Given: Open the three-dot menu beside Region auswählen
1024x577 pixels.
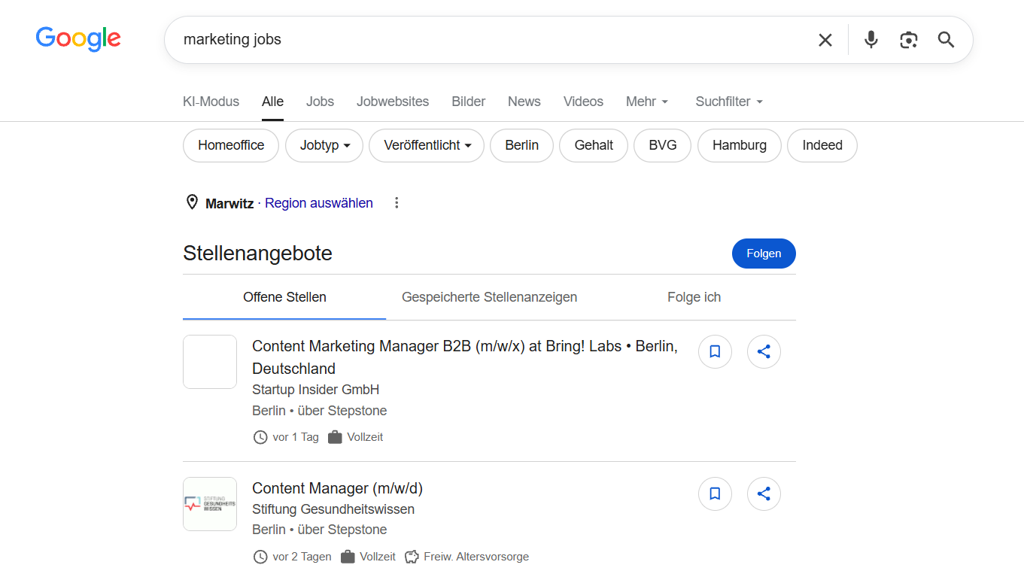Looking at the screenshot, I should (x=397, y=202).
